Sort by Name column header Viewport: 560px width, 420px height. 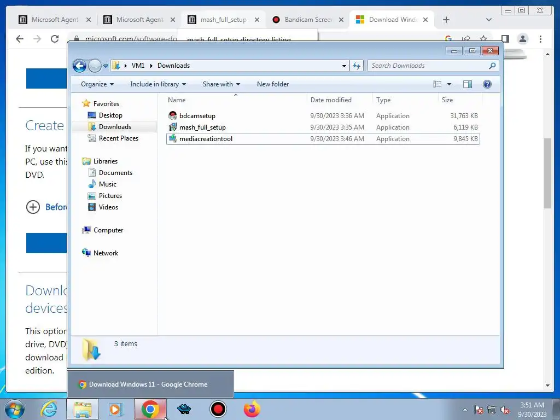tap(236, 100)
